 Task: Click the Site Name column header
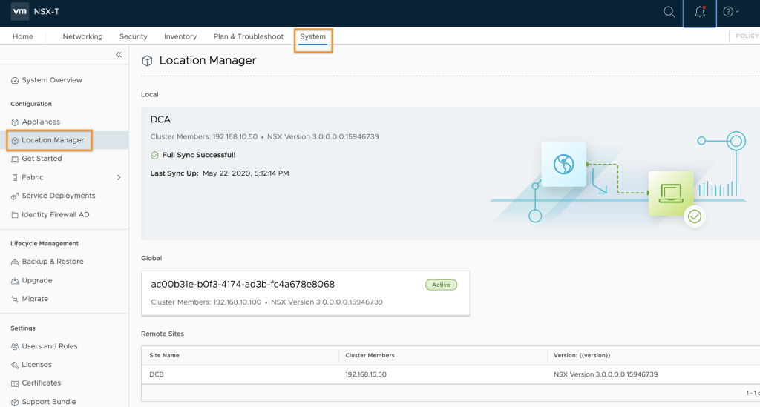click(x=164, y=355)
